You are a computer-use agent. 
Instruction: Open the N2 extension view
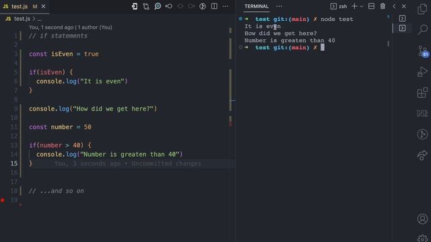click(x=422, y=113)
